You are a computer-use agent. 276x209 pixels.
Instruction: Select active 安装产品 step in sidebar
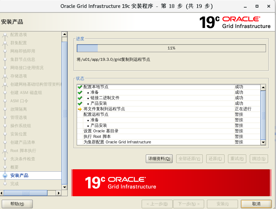pyautogui.click(x=19, y=175)
